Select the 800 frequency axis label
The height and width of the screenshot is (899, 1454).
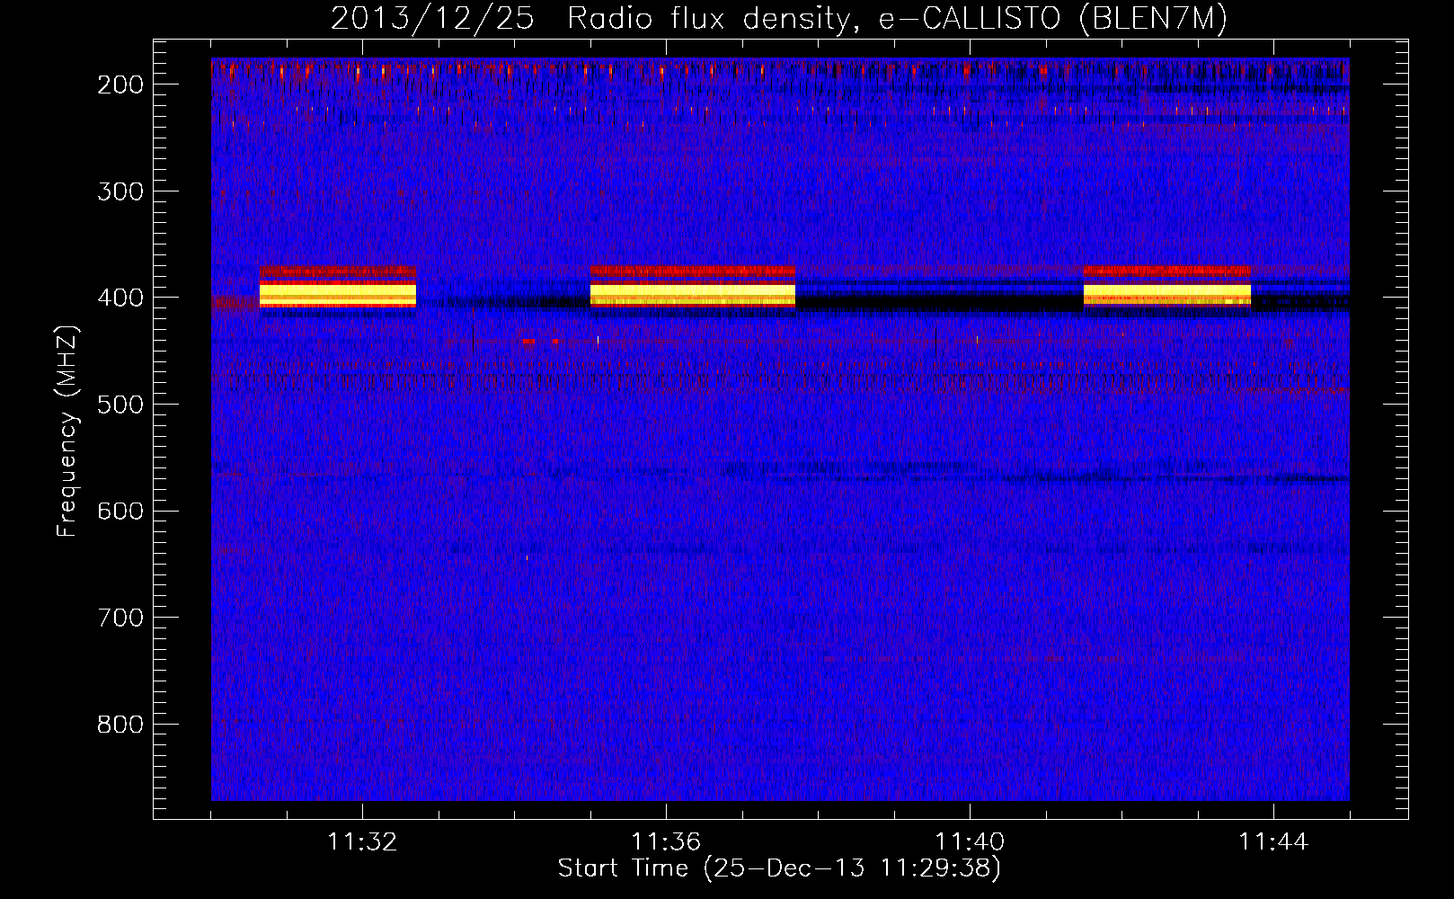click(120, 725)
